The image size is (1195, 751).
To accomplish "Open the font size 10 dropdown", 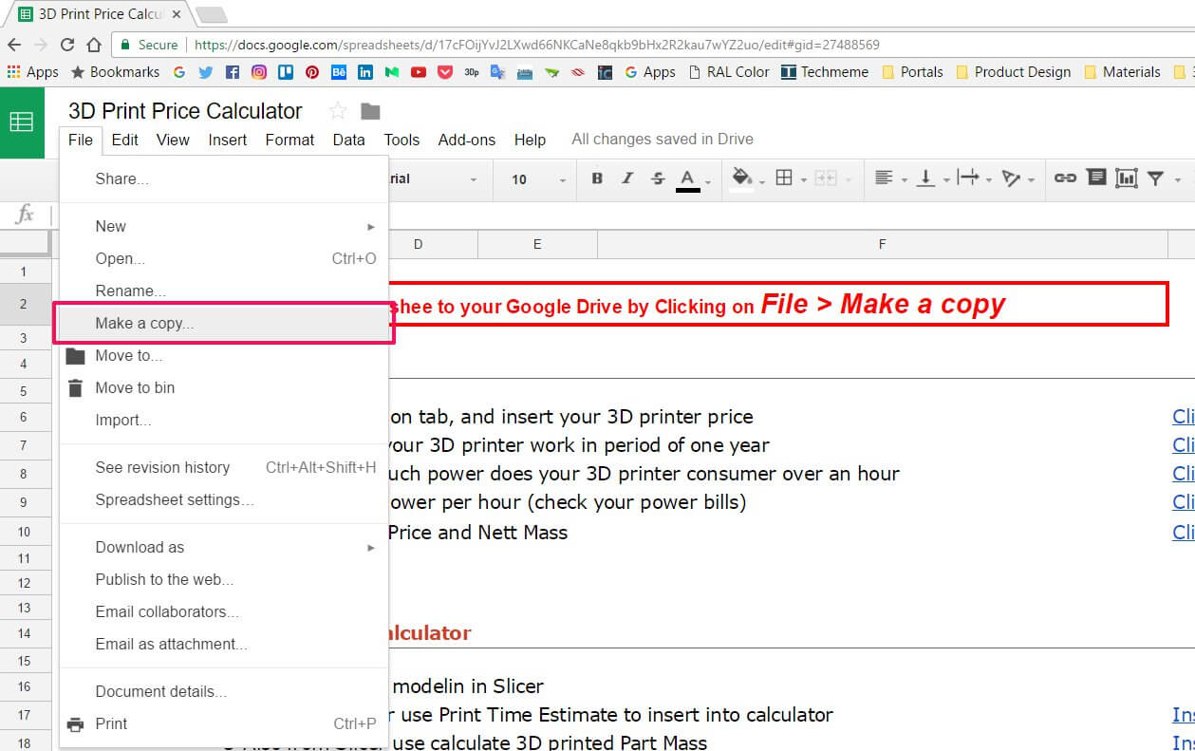I will coord(538,179).
